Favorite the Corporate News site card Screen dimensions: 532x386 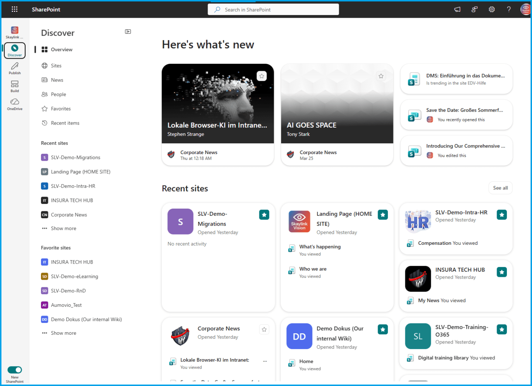click(x=264, y=330)
